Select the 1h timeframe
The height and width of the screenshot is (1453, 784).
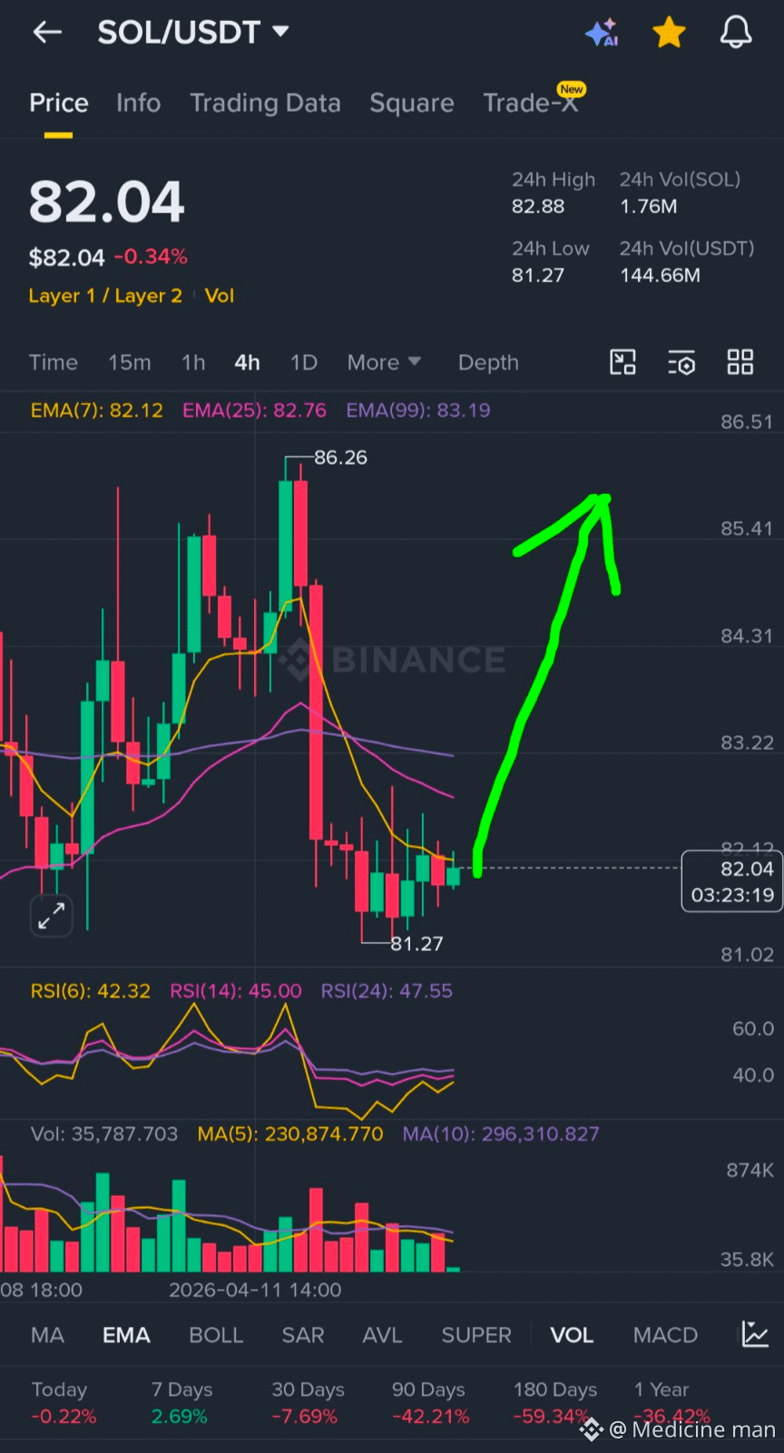pos(193,362)
